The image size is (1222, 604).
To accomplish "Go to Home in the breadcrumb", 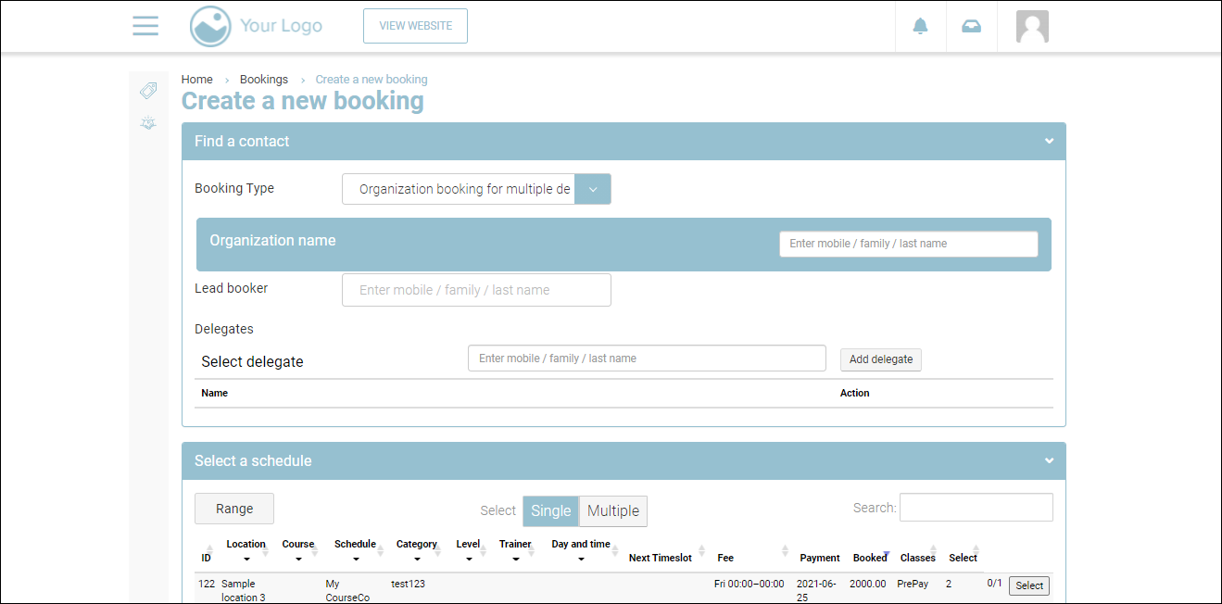I will (196, 80).
